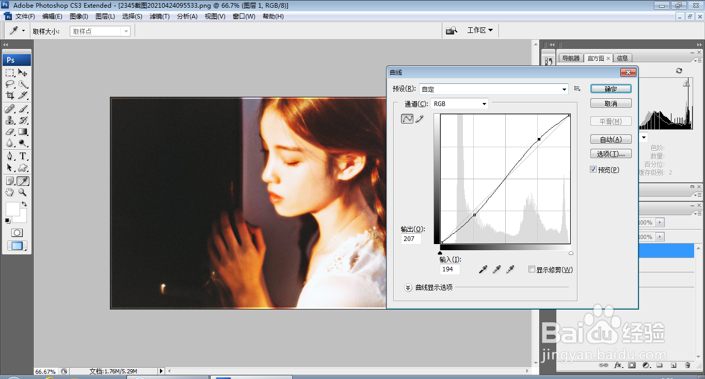Open the 工作区 workspace dropdown
Screen dimensions: 705x379
pyautogui.click(x=480, y=30)
